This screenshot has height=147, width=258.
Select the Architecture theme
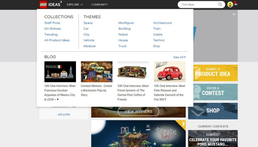click(163, 23)
